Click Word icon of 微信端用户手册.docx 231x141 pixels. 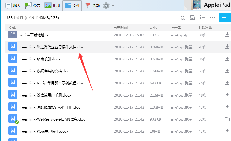[13, 94]
